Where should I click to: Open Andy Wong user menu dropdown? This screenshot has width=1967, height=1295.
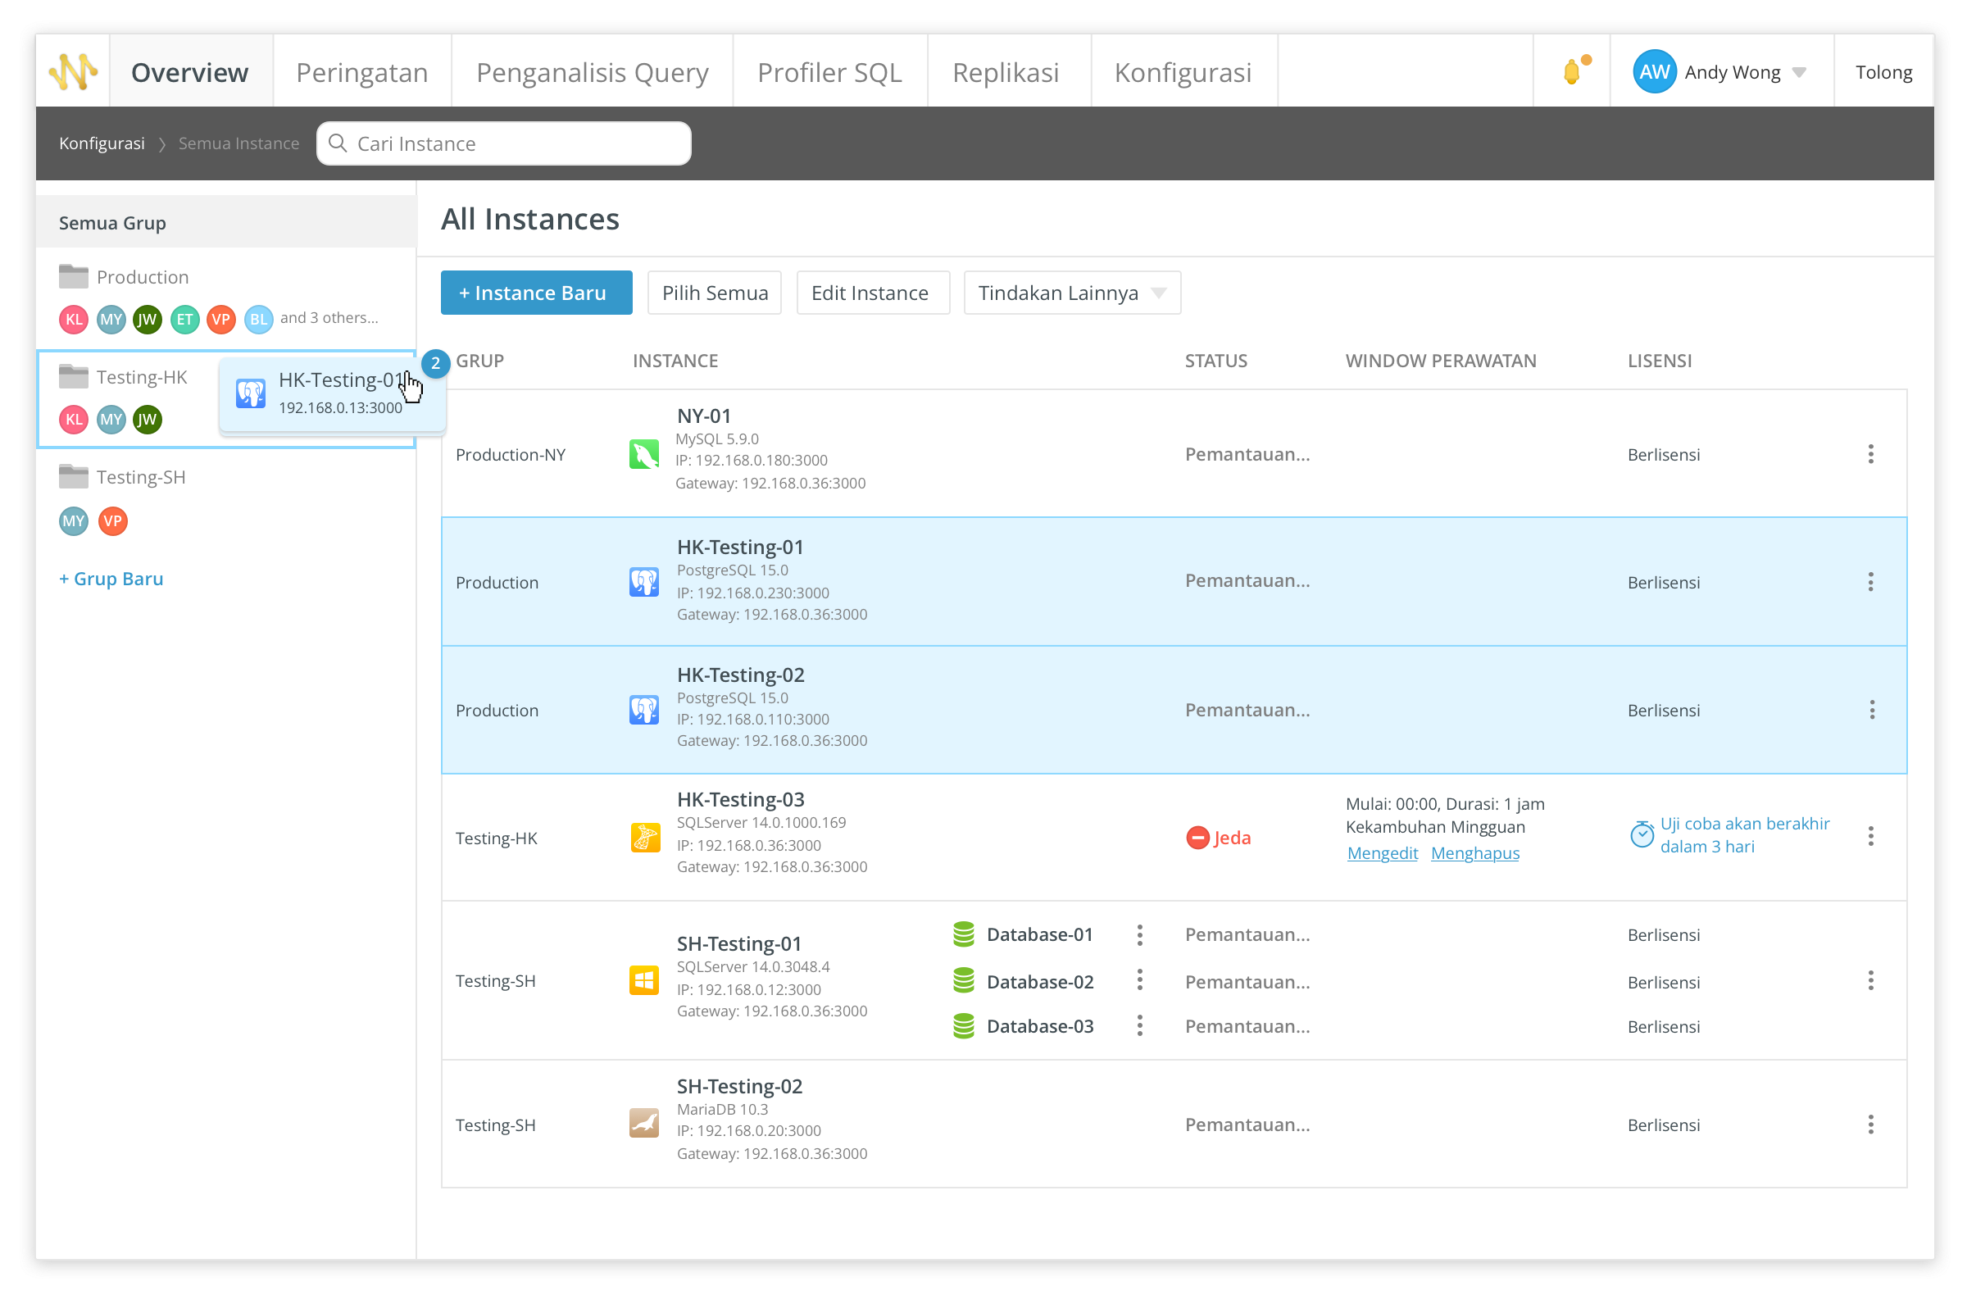tap(1799, 73)
